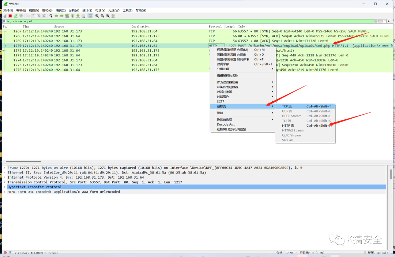Click Protocol column header
The width and height of the screenshot is (395, 257).
pos(215,26)
